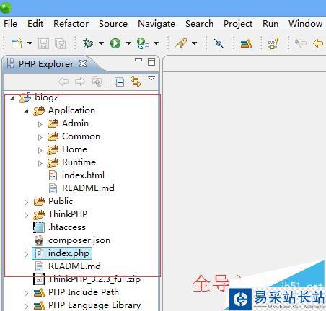Collapse the blog2 project node

(x=13, y=98)
